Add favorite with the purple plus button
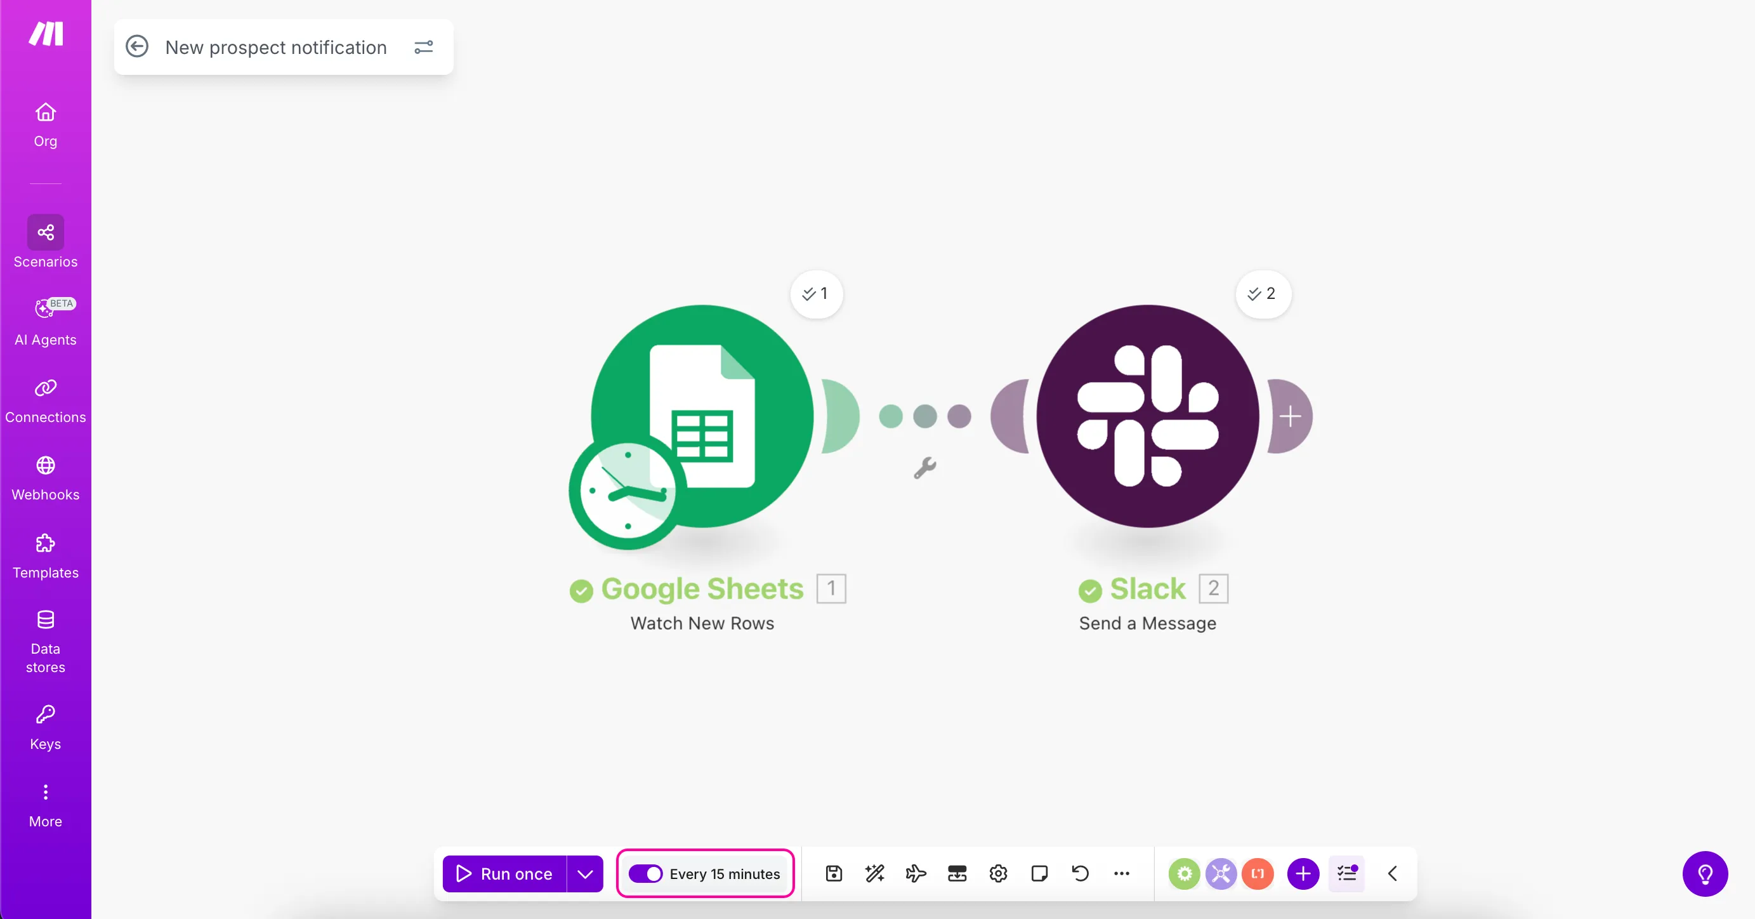1755x919 pixels. [x=1303, y=873]
